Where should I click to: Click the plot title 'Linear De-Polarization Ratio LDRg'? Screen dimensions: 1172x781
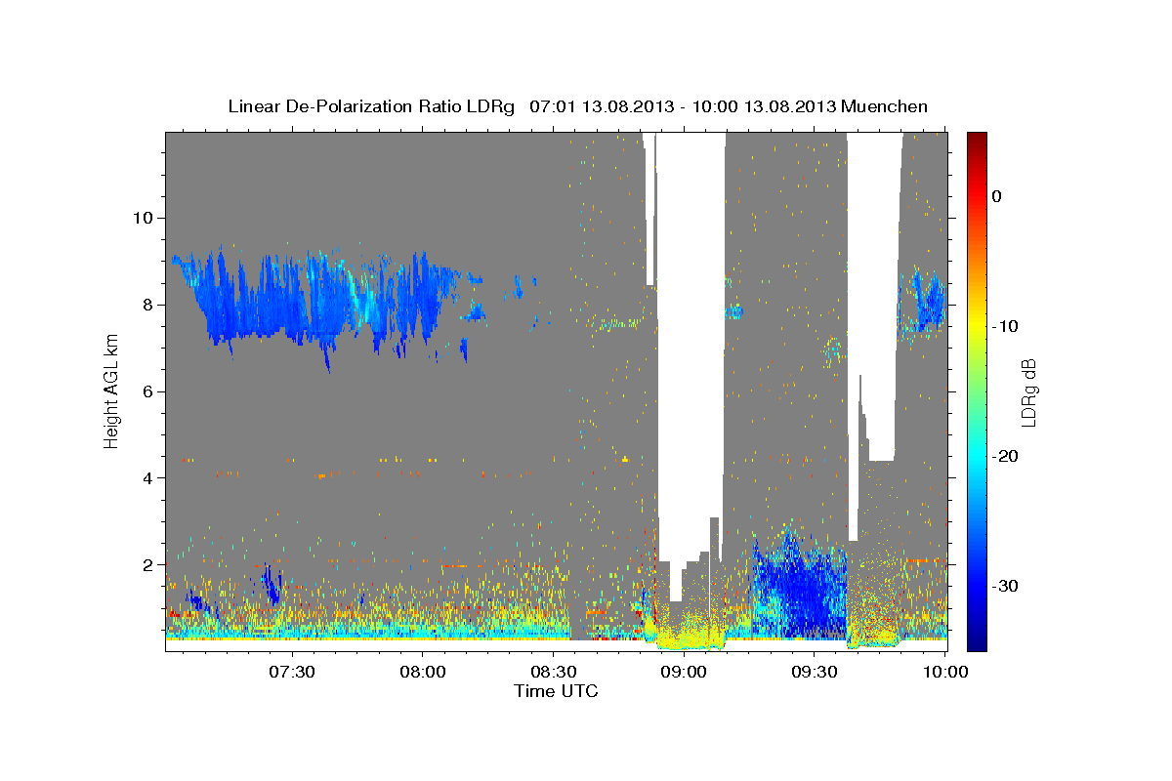(371, 106)
